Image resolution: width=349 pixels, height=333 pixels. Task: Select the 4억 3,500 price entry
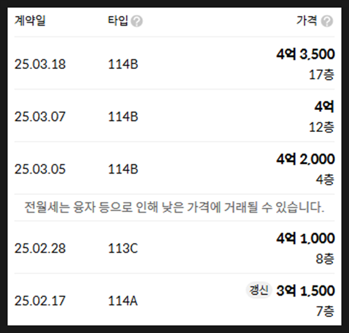[x=306, y=54]
